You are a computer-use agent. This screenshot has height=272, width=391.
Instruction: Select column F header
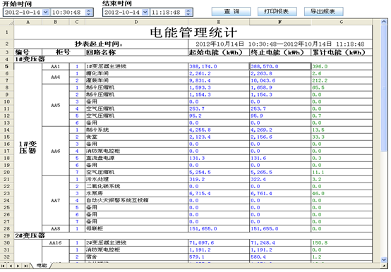[280, 22]
